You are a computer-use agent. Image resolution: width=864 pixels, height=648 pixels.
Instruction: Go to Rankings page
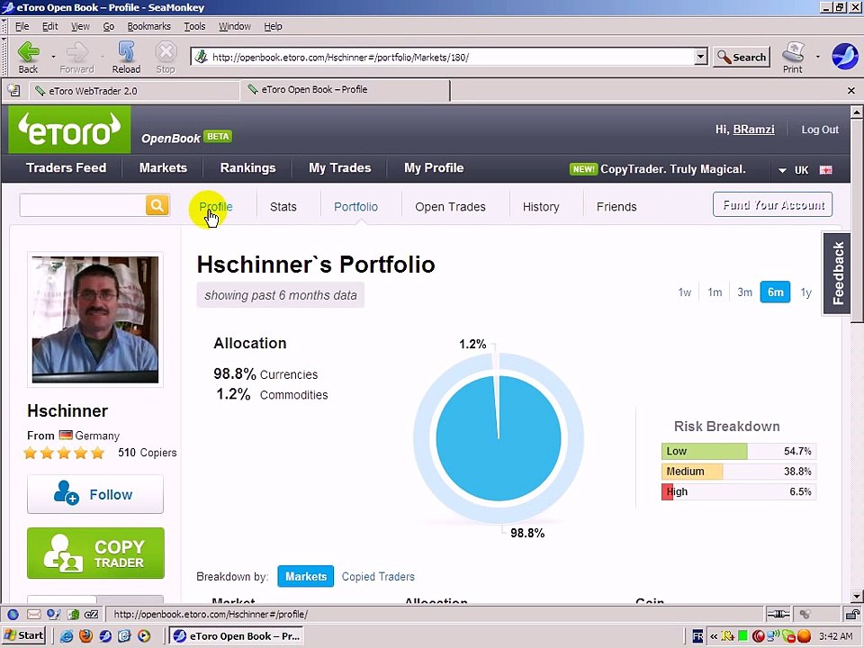click(247, 168)
